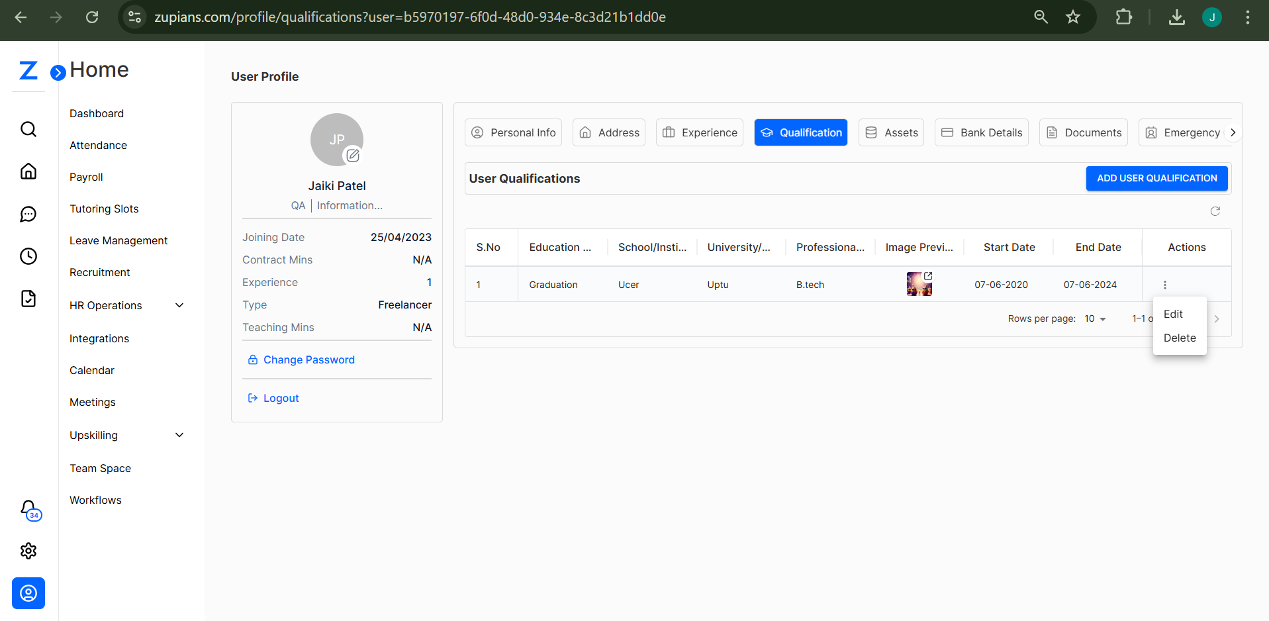
Task: Open the chat messages sidebar icon
Action: 28,214
